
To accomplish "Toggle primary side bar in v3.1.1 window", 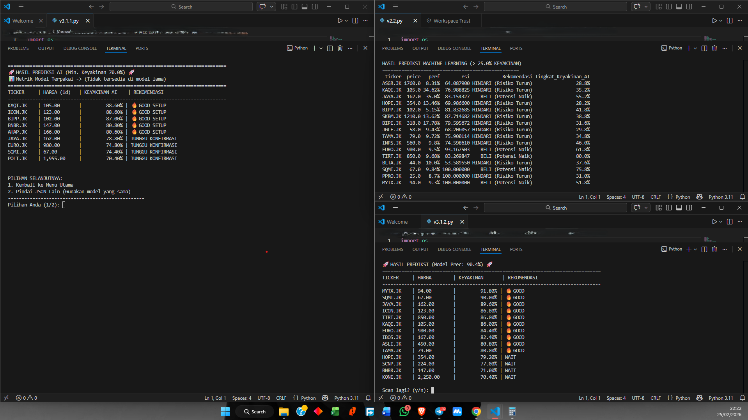I will pyautogui.click(x=294, y=7).
